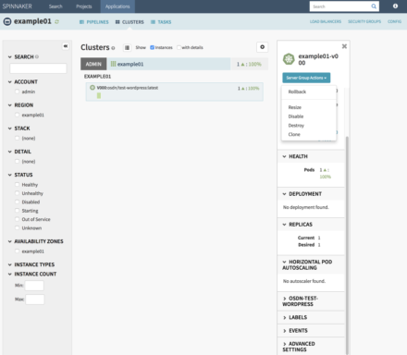Toggle the Instances checkbox
The width and height of the screenshot is (407, 355).
pos(152,47)
